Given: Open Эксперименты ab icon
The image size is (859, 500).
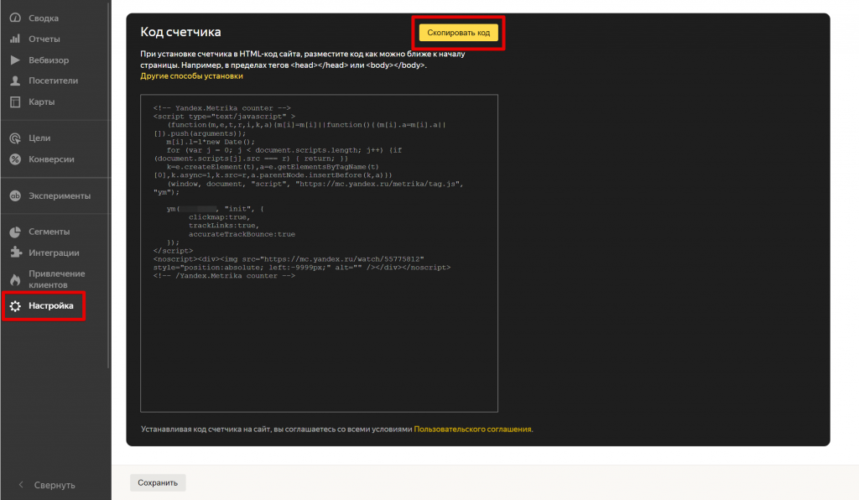Looking at the screenshot, I should (x=15, y=195).
